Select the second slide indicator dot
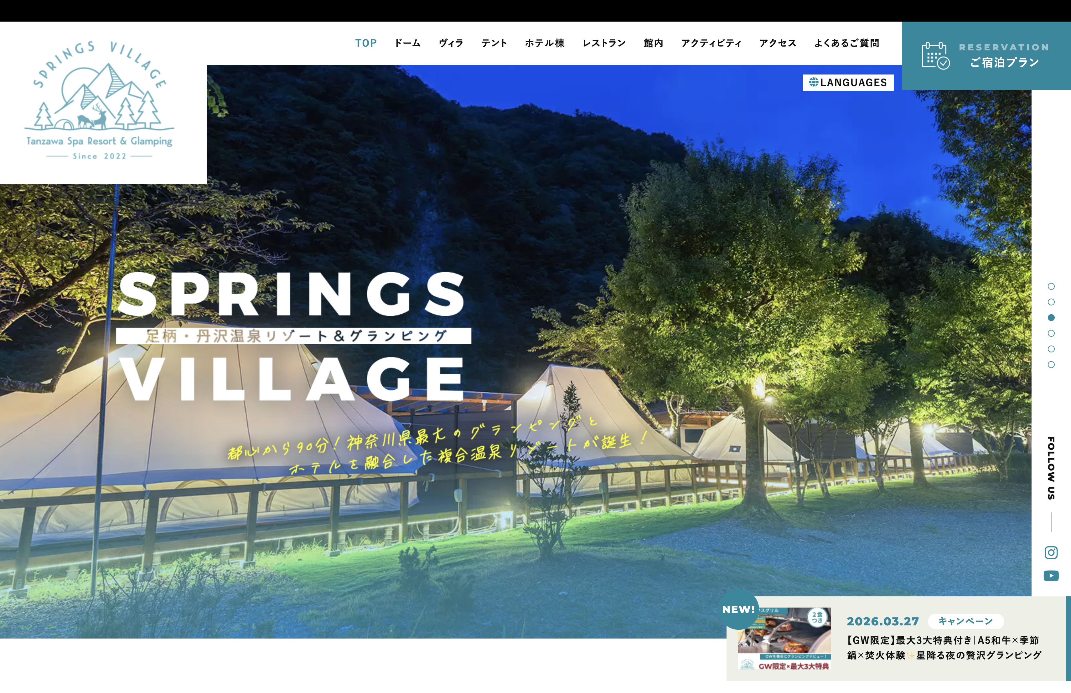Image resolution: width=1071 pixels, height=693 pixels. click(1051, 302)
